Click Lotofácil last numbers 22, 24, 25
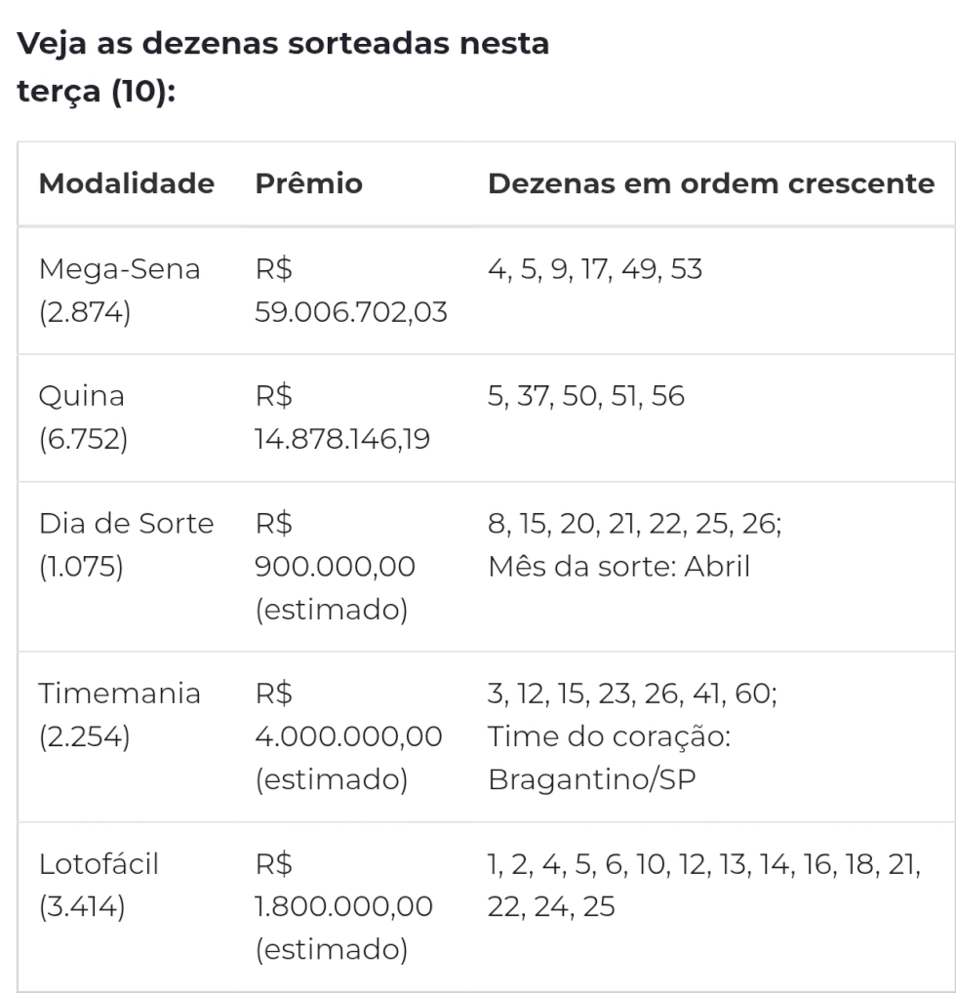Image resolution: width=956 pixels, height=993 pixels. (x=551, y=907)
